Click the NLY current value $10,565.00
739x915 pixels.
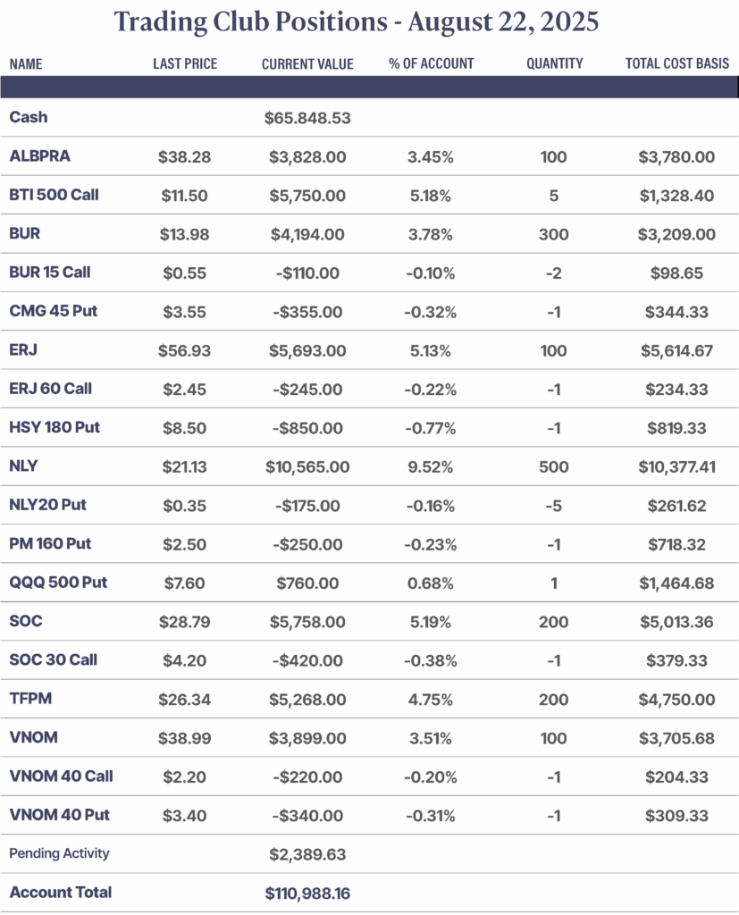[307, 466]
